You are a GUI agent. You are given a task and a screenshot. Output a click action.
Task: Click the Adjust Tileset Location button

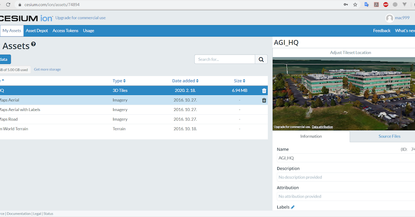pyautogui.click(x=350, y=52)
